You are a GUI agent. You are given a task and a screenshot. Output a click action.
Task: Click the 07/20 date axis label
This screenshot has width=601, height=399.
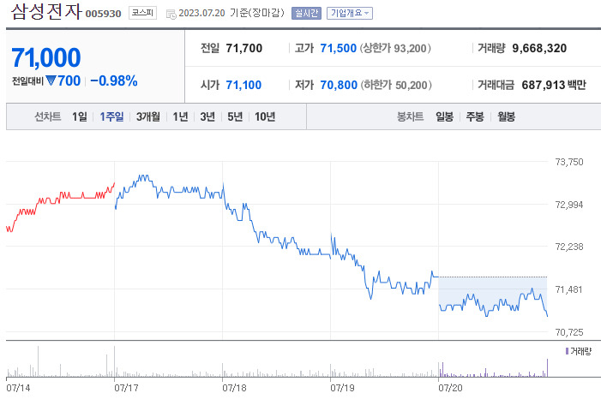450,388
